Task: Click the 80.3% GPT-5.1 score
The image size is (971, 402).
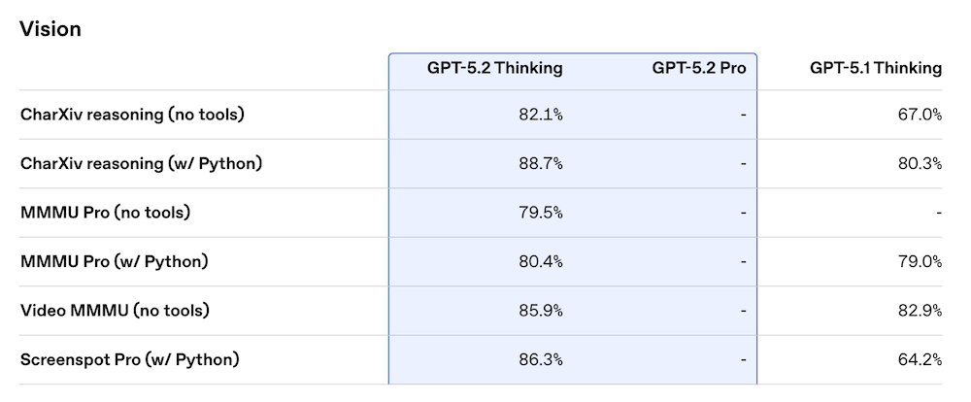Action: [x=921, y=163]
